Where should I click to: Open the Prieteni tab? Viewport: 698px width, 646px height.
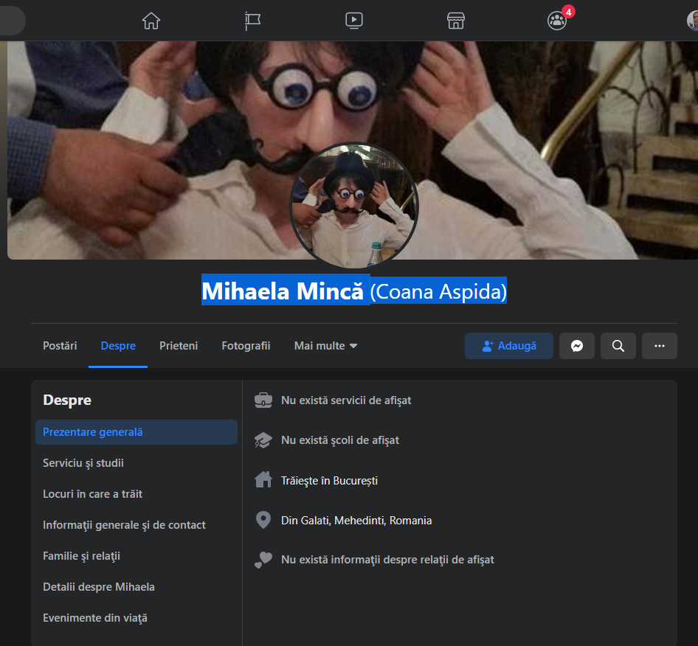tap(179, 346)
